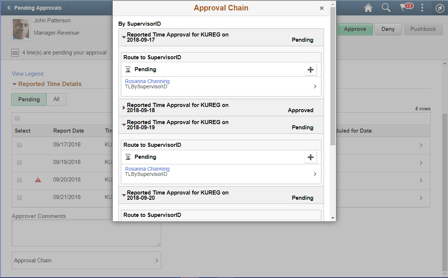Click the warning alert icon on the 09/20/2018 row
The width and height of the screenshot is (448, 278).
(x=37, y=180)
